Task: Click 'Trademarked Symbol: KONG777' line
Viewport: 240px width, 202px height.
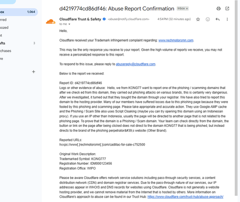Action: click(83, 159)
